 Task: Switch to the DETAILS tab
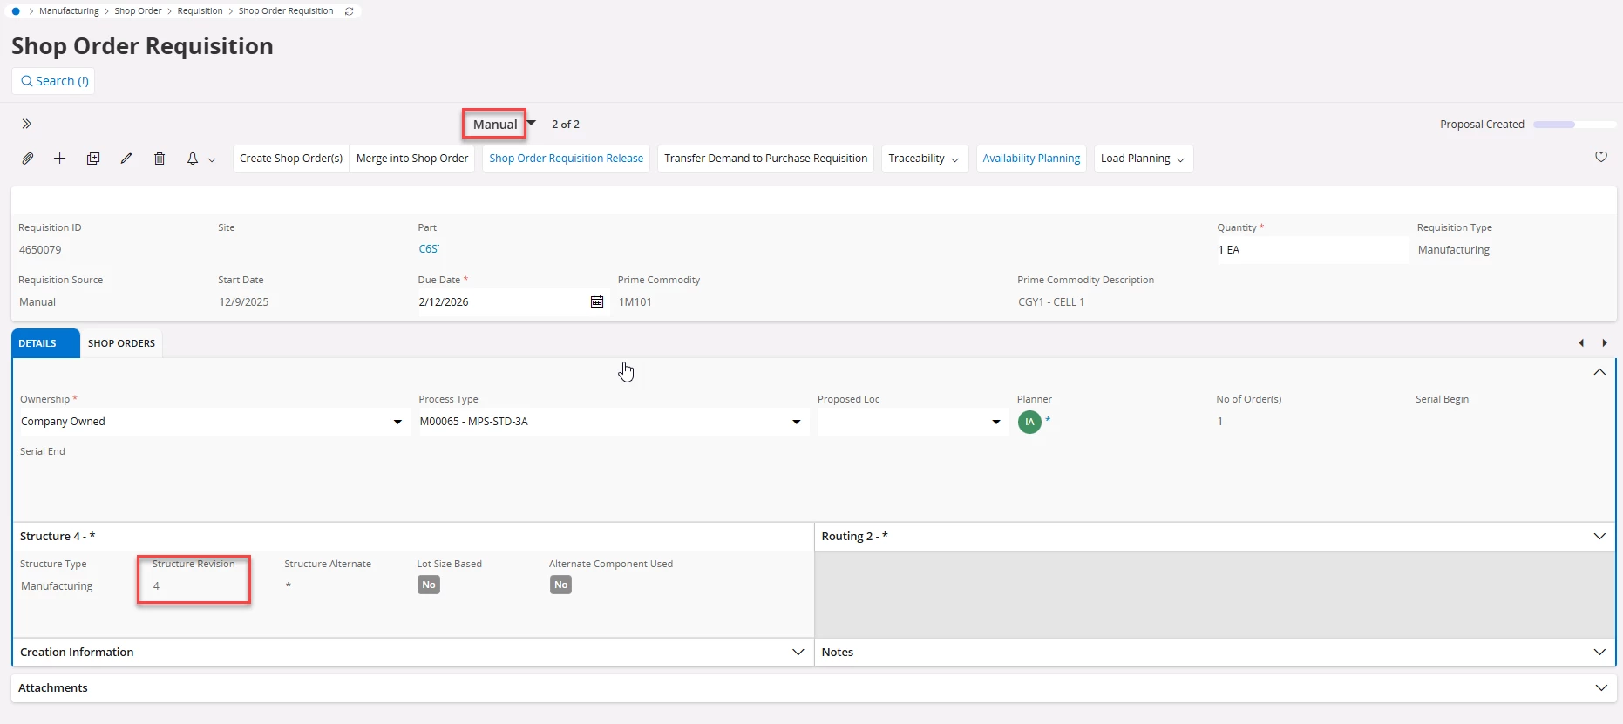(x=45, y=343)
